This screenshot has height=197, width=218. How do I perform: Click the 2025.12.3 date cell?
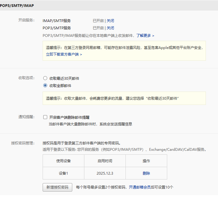point(105,173)
